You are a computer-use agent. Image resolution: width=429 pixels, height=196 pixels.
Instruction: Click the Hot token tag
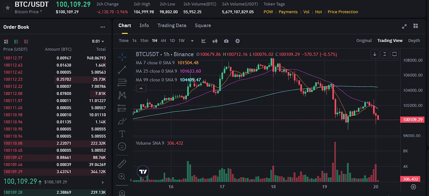click(318, 12)
